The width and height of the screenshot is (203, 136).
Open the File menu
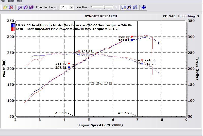point(3,1)
